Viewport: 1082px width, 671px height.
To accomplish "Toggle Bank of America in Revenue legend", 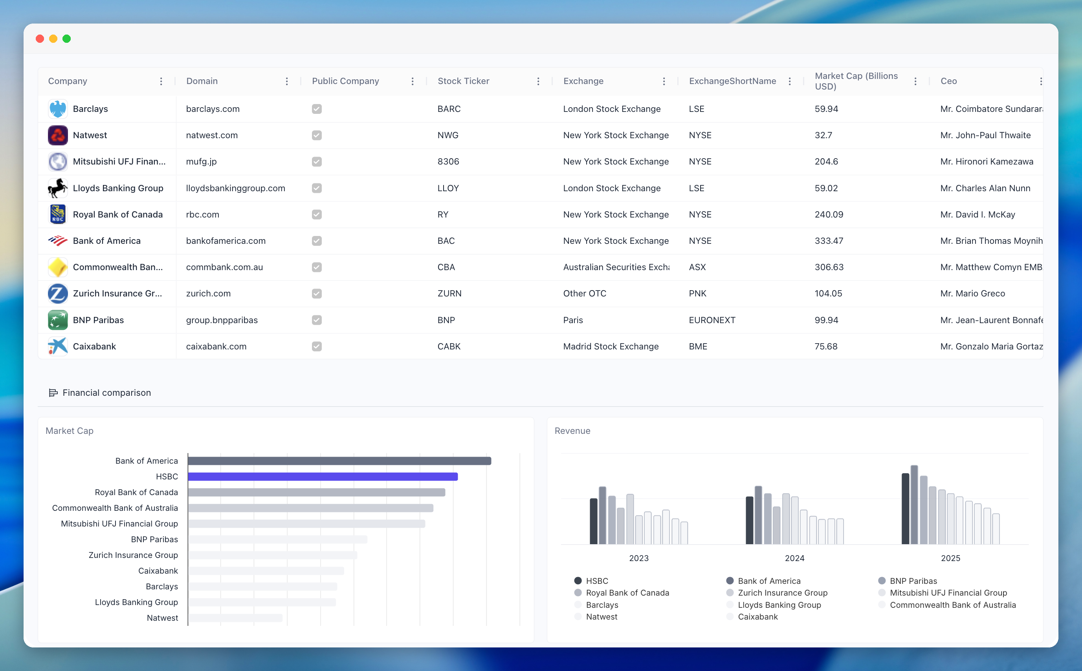I will click(x=763, y=581).
